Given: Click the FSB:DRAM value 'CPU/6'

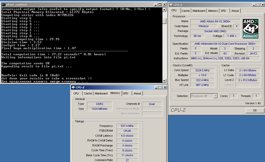Looking at the screenshot, I should 127,131.
